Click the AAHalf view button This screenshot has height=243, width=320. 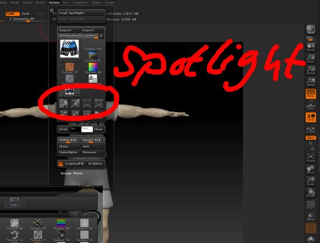click(310, 82)
